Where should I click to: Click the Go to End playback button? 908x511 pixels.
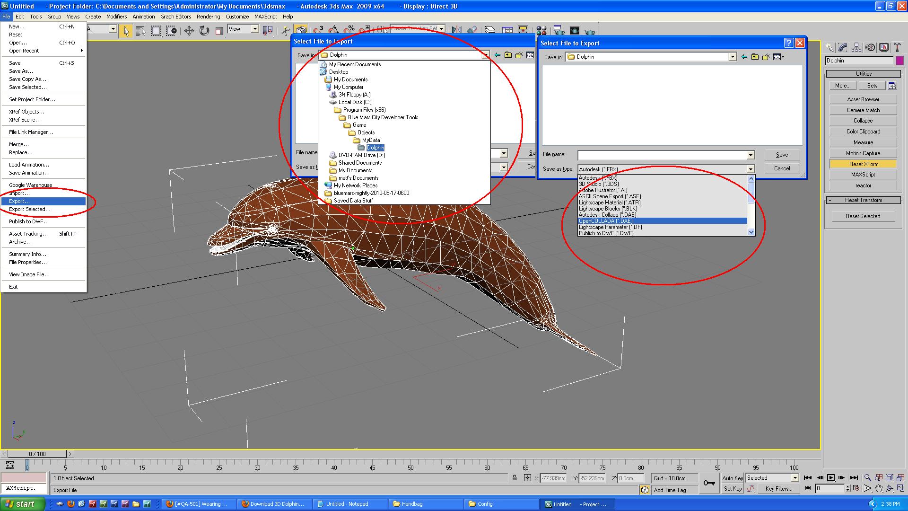[854, 478]
